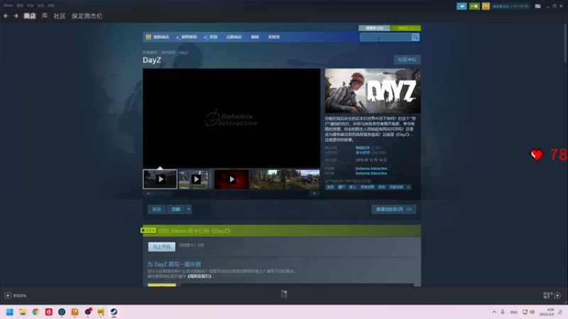Click the recent reviews rating link
The height and width of the screenshot is (319, 568).
pyautogui.click(x=363, y=148)
